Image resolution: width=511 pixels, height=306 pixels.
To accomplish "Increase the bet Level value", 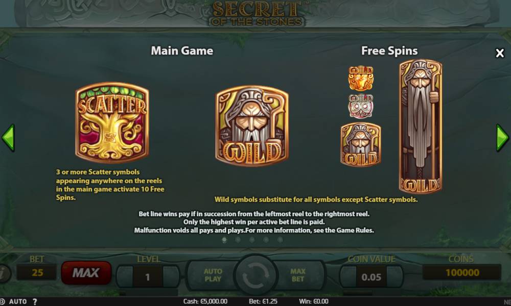I will click(171, 277).
